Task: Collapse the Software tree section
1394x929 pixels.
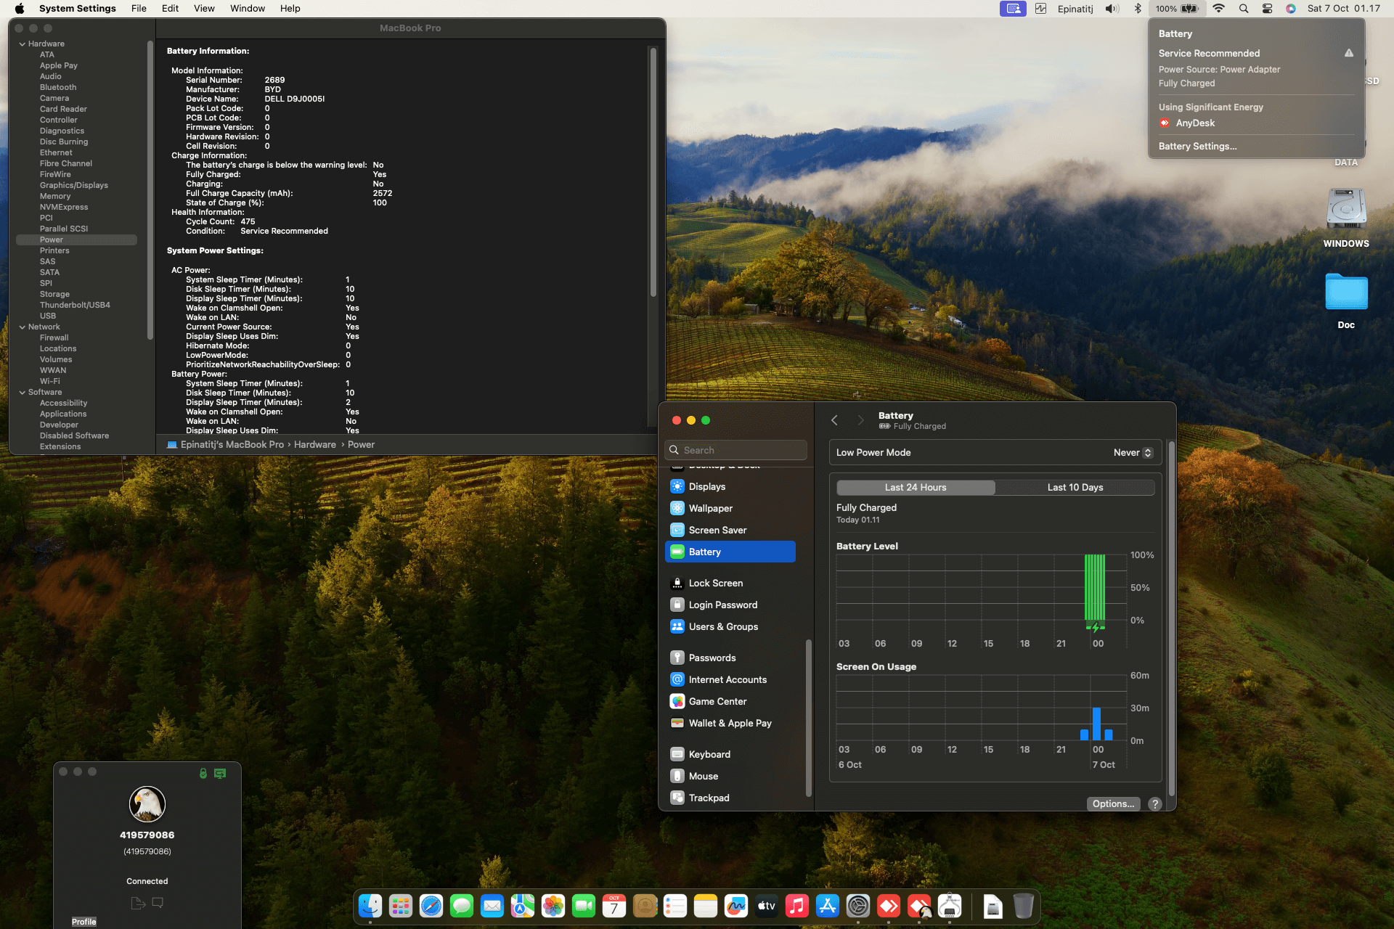Action: (x=22, y=393)
